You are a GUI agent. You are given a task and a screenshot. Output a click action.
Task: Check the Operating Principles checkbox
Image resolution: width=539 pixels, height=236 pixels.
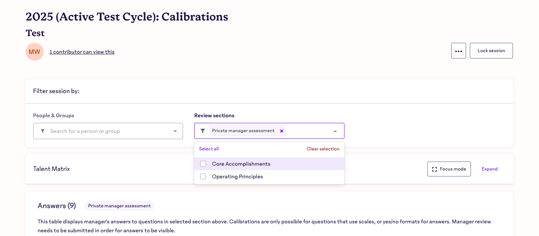point(203,176)
